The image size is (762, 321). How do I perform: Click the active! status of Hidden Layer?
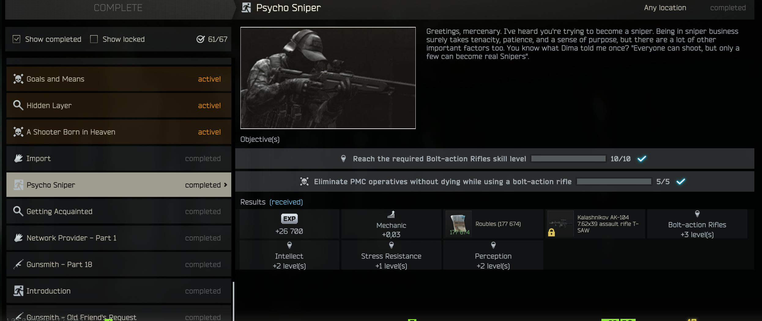click(209, 105)
